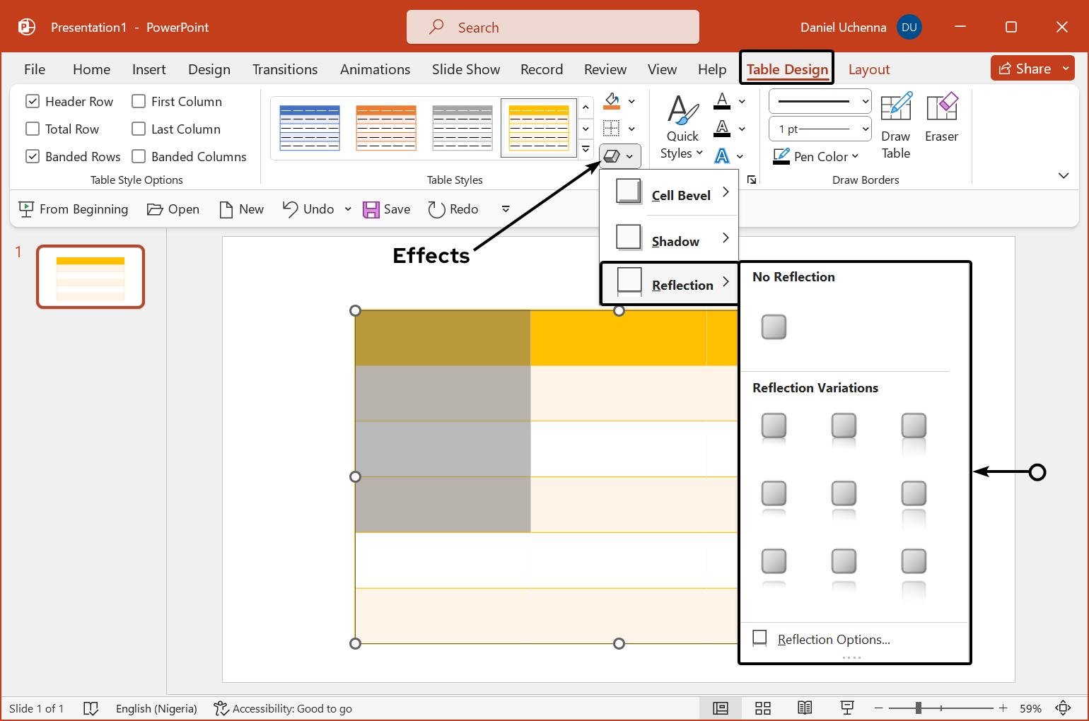The height and width of the screenshot is (721, 1089).
Task: Click the Save icon in quick access toolbar
Action: [371, 209]
